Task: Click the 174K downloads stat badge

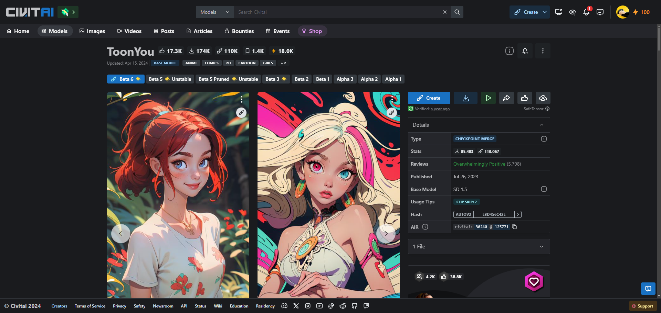Action: [x=199, y=51]
